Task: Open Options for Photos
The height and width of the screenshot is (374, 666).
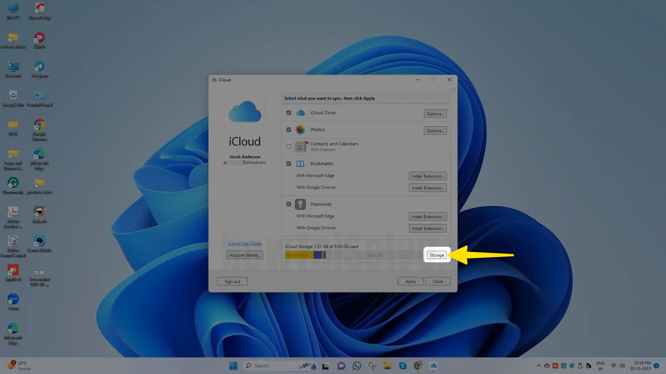Action: tap(435, 131)
